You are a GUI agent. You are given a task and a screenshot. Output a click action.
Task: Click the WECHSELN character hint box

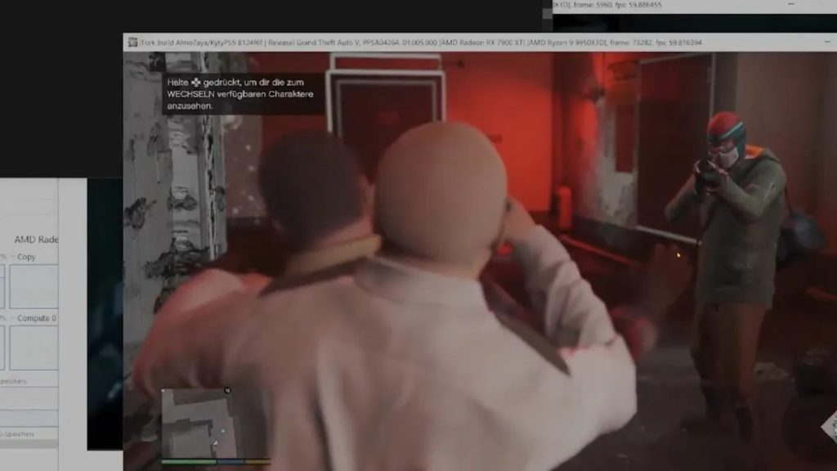pyautogui.click(x=243, y=94)
